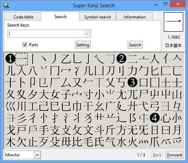Open the Mincho font dropdown

click(37, 155)
